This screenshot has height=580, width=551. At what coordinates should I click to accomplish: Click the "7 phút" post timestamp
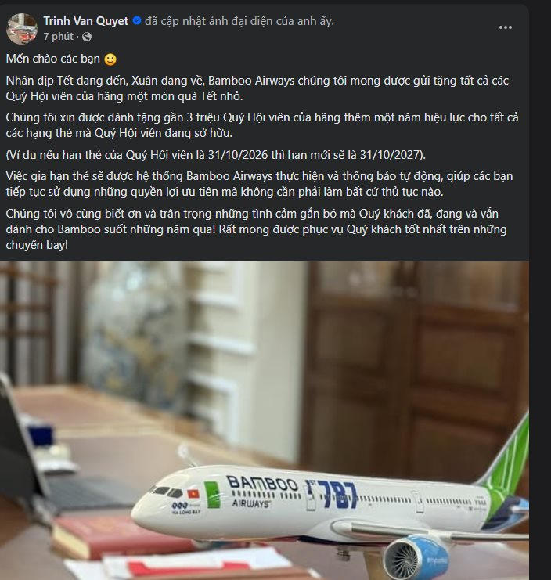pyautogui.click(x=58, y=37)
